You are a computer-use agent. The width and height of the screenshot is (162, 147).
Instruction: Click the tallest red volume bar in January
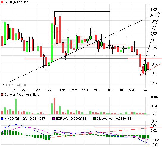54,106
